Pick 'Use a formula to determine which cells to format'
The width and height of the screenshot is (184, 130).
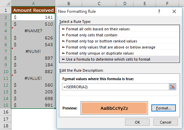[119, 59]
